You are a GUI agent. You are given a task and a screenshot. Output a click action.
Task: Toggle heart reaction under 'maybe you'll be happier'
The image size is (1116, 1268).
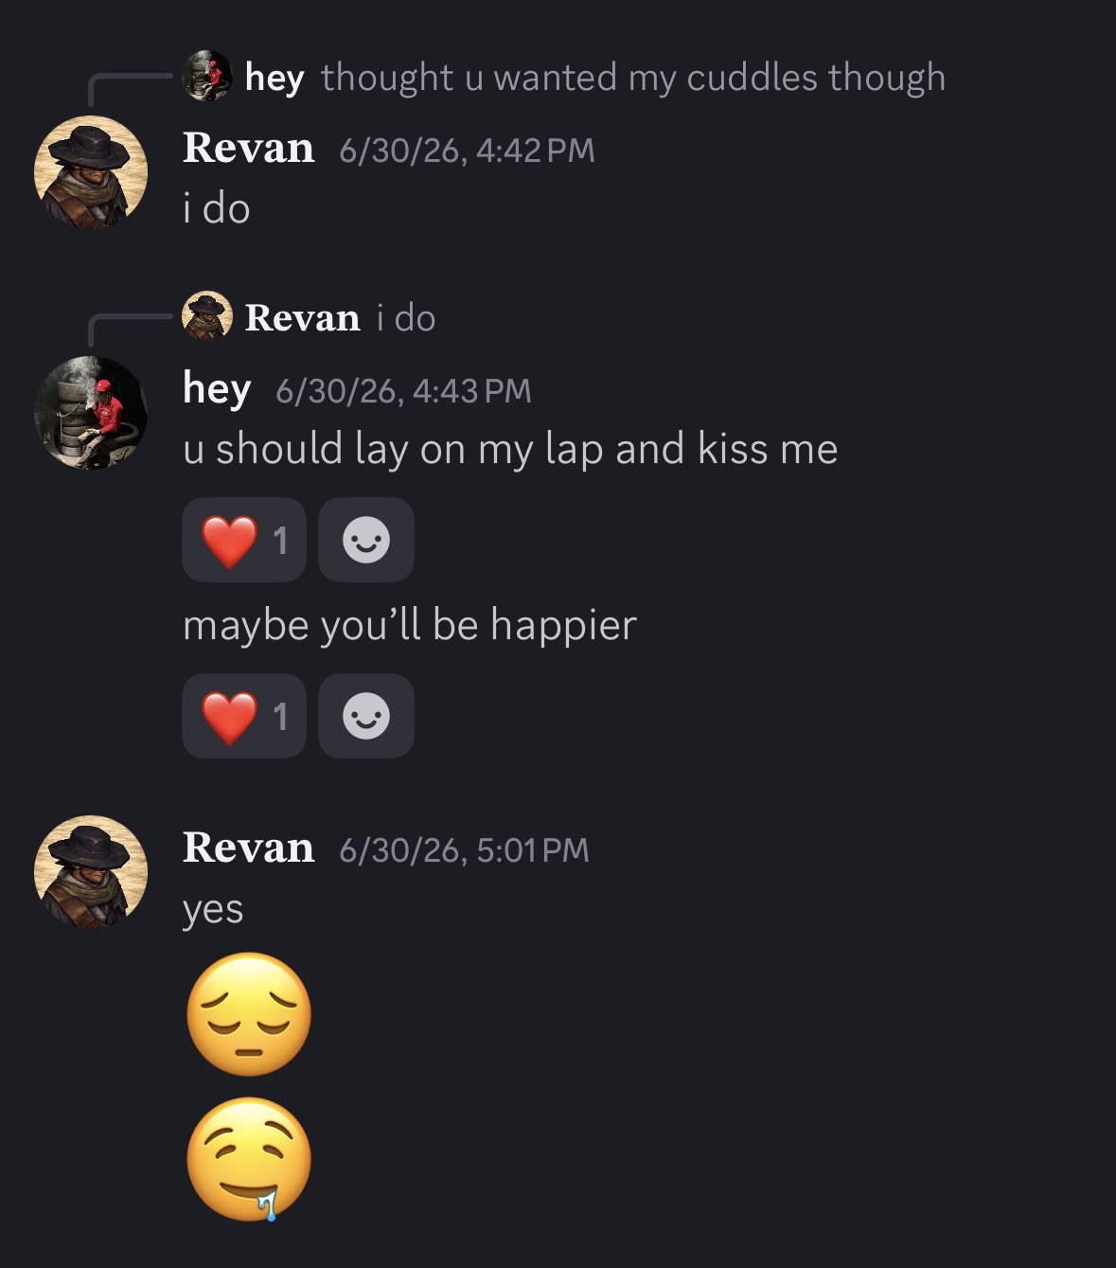pos(244,716)
